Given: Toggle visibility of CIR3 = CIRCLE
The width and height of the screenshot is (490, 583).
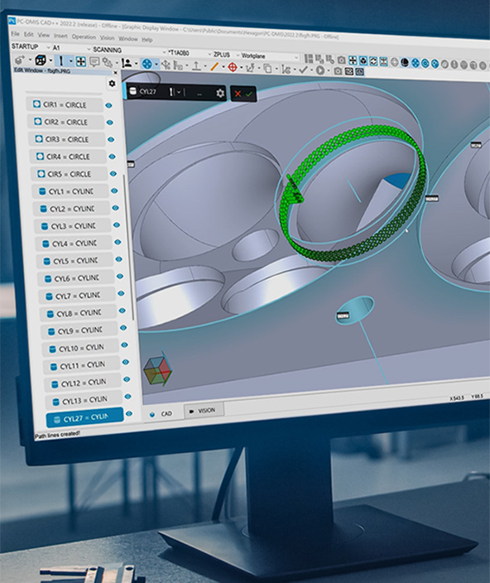Looking at the screenshot, I should point(111,139).
